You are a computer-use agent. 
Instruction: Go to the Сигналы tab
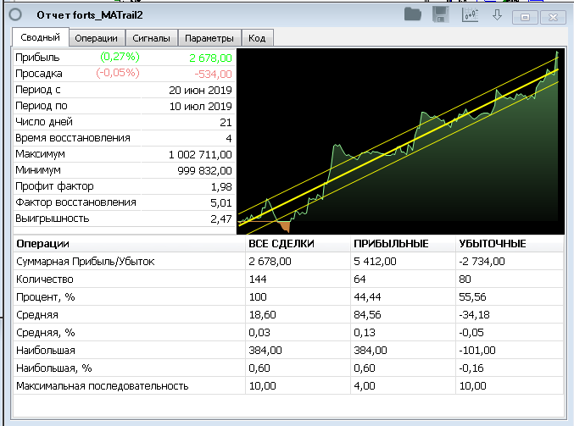[152, 38]
